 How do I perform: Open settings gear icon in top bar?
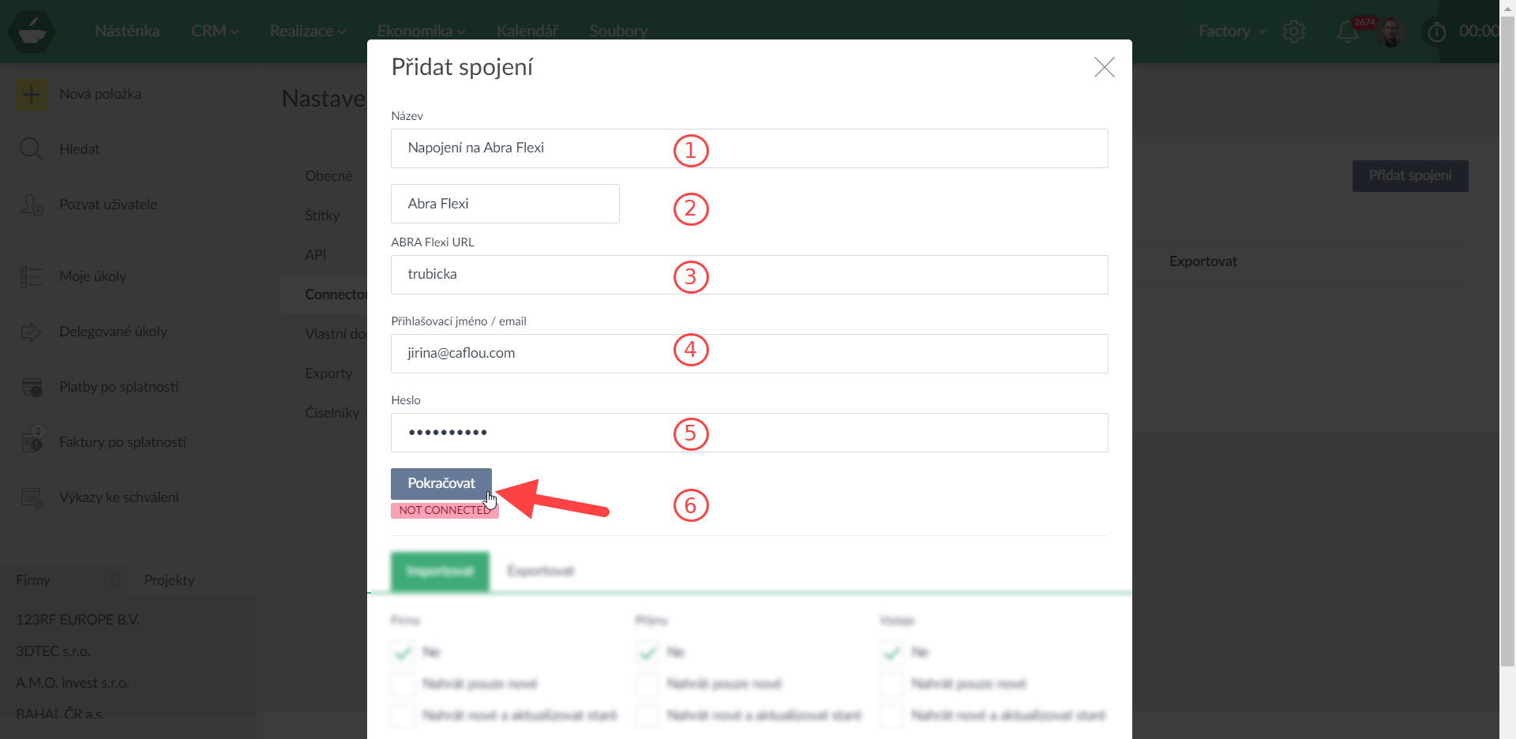tap(1293, 32)
